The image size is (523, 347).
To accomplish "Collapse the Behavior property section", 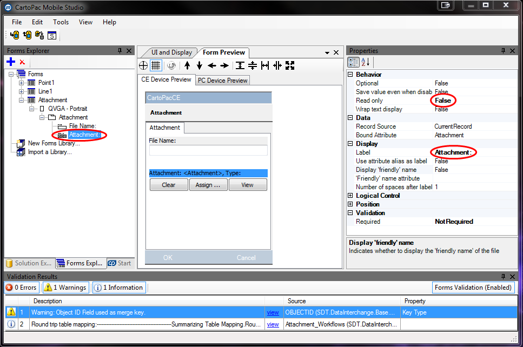I will pos(350,75).
